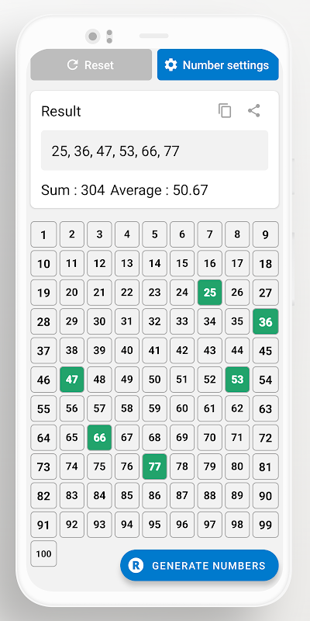Select number 9 tile

pos(265,234)
